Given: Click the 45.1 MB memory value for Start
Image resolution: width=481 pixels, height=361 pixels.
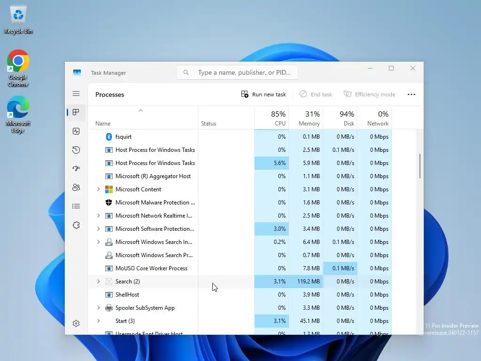Looking at the screenshot, I should (x=310, y=321).
